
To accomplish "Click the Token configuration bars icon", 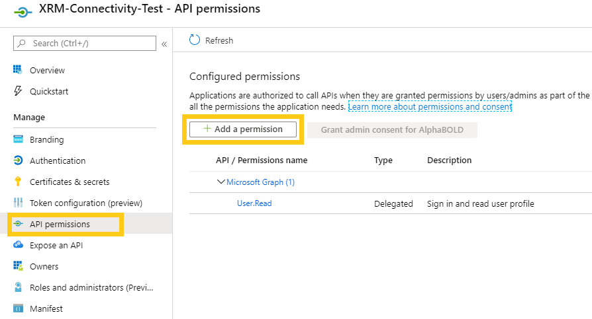I will click(x=18, y=203).
